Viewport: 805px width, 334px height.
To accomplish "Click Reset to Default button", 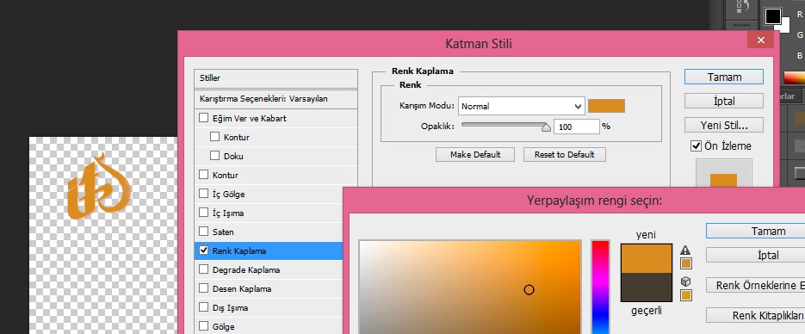I will click(x=564, y=154).
